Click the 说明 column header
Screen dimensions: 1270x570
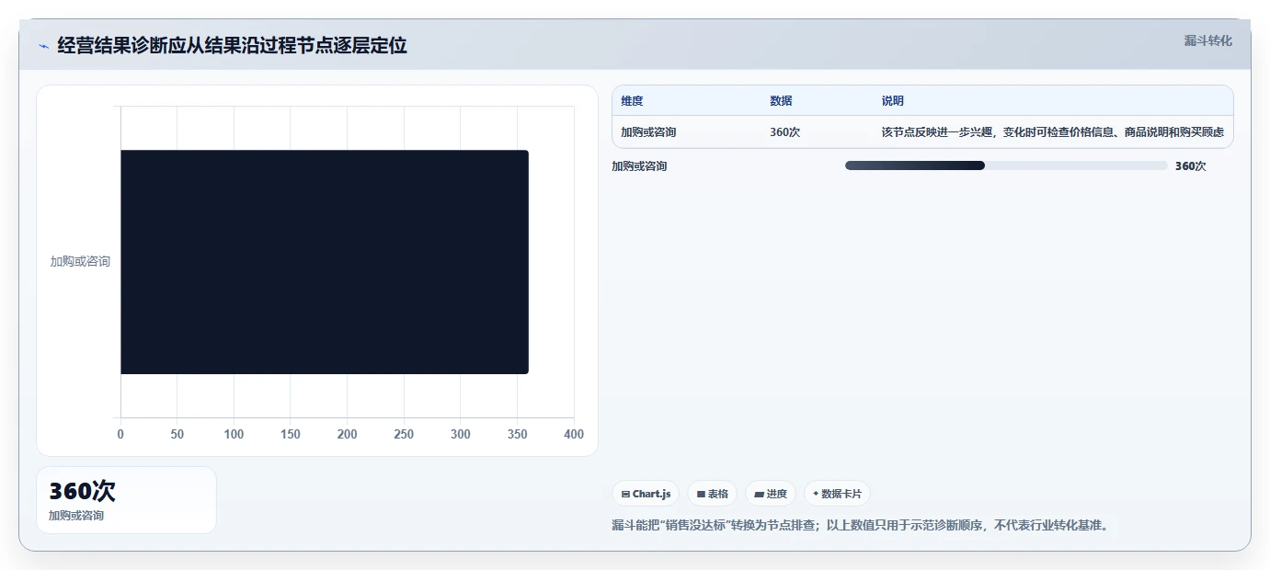coord(893,101)
